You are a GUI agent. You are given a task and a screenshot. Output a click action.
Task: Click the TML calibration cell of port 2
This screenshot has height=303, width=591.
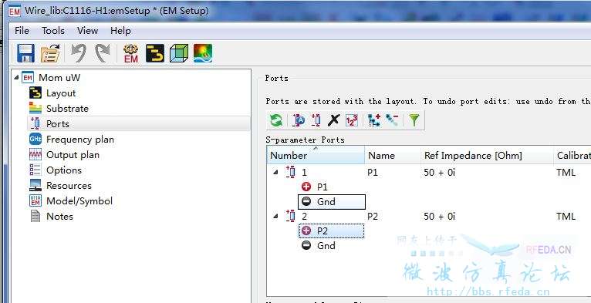tap(566, 217)
